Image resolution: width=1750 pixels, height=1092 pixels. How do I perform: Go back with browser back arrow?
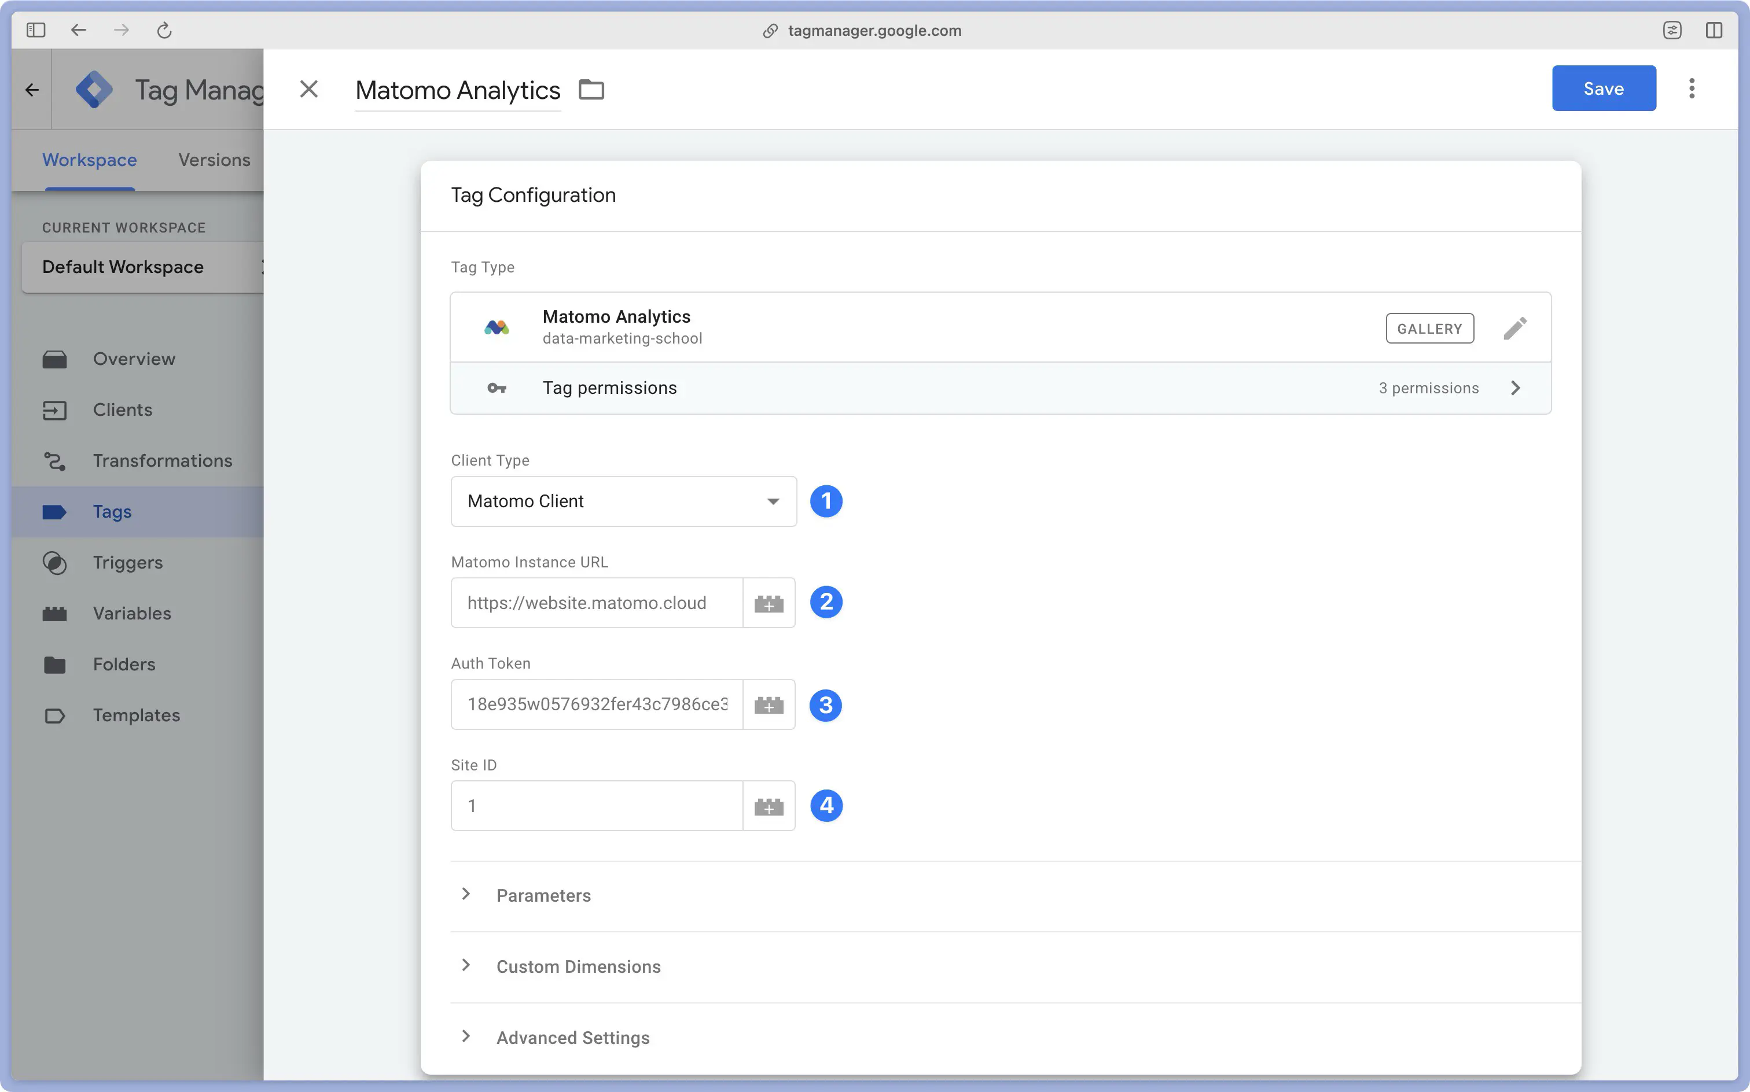pyautogui.click(x=79, y=30)
